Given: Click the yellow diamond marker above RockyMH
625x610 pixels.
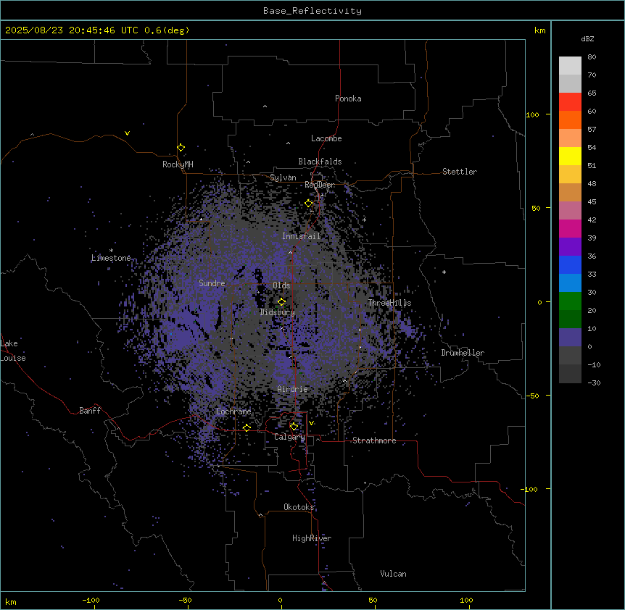Looking at the screenshot, I should [x=181, y=148].
